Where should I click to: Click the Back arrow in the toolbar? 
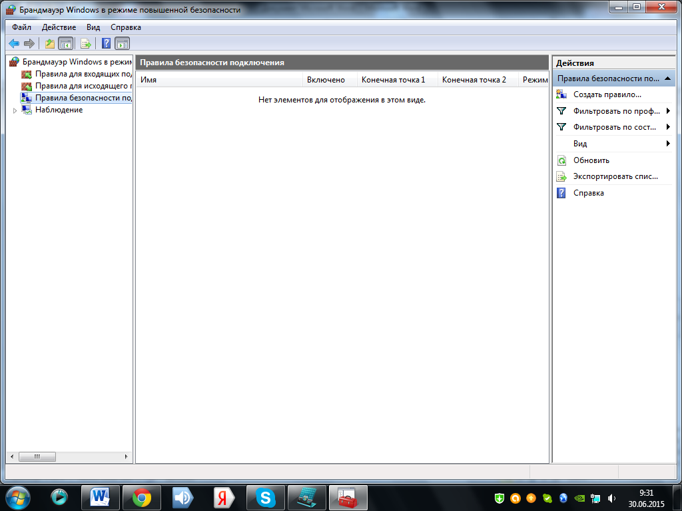pyautogui.click(x=13, y=44)
